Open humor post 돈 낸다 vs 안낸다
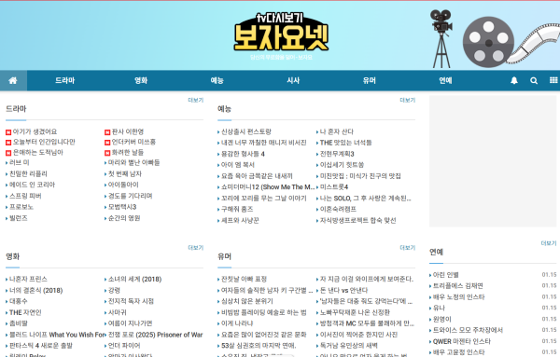The width and height of the screenshot is (560, 357). [343, 290]
